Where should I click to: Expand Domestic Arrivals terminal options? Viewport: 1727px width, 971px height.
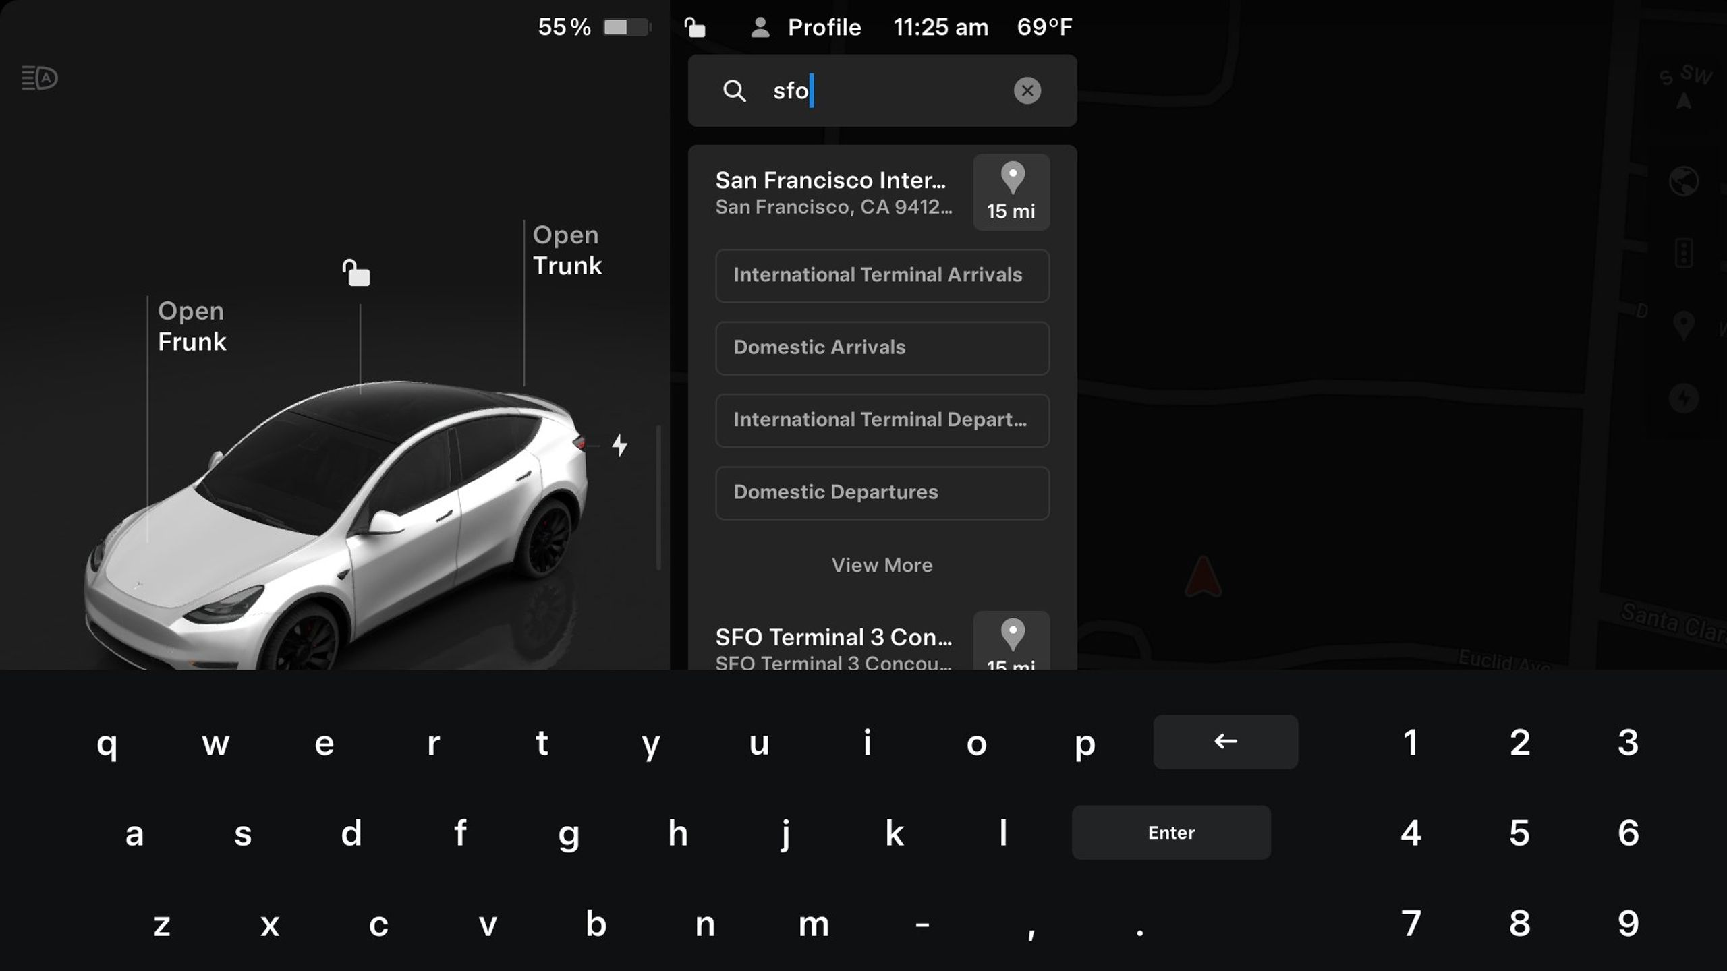(x=882, y=346)
